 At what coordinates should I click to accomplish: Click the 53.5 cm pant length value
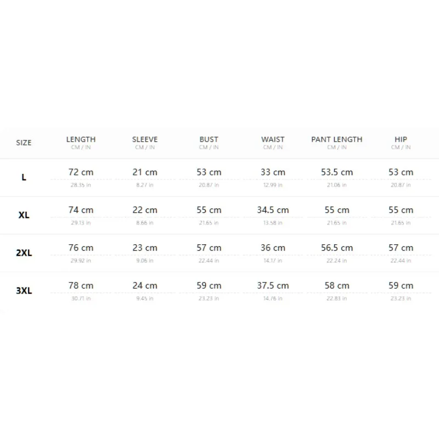pyautogui.click(x=337, y=172)
